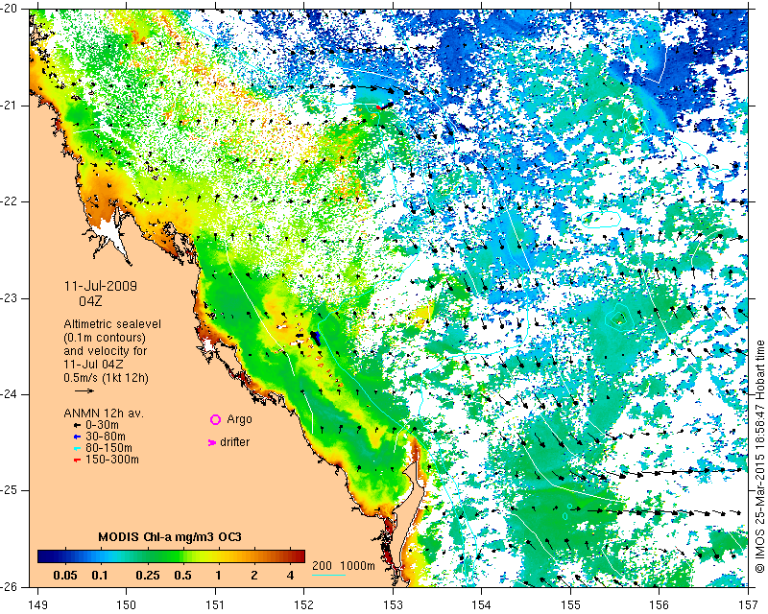Click the 1000m depth contour legend label
768x614 pixels.
point(357,566)
